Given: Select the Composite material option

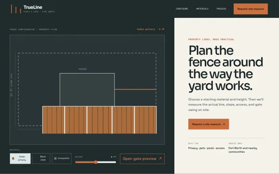Looking at the screenshot, I should [61, 158].
